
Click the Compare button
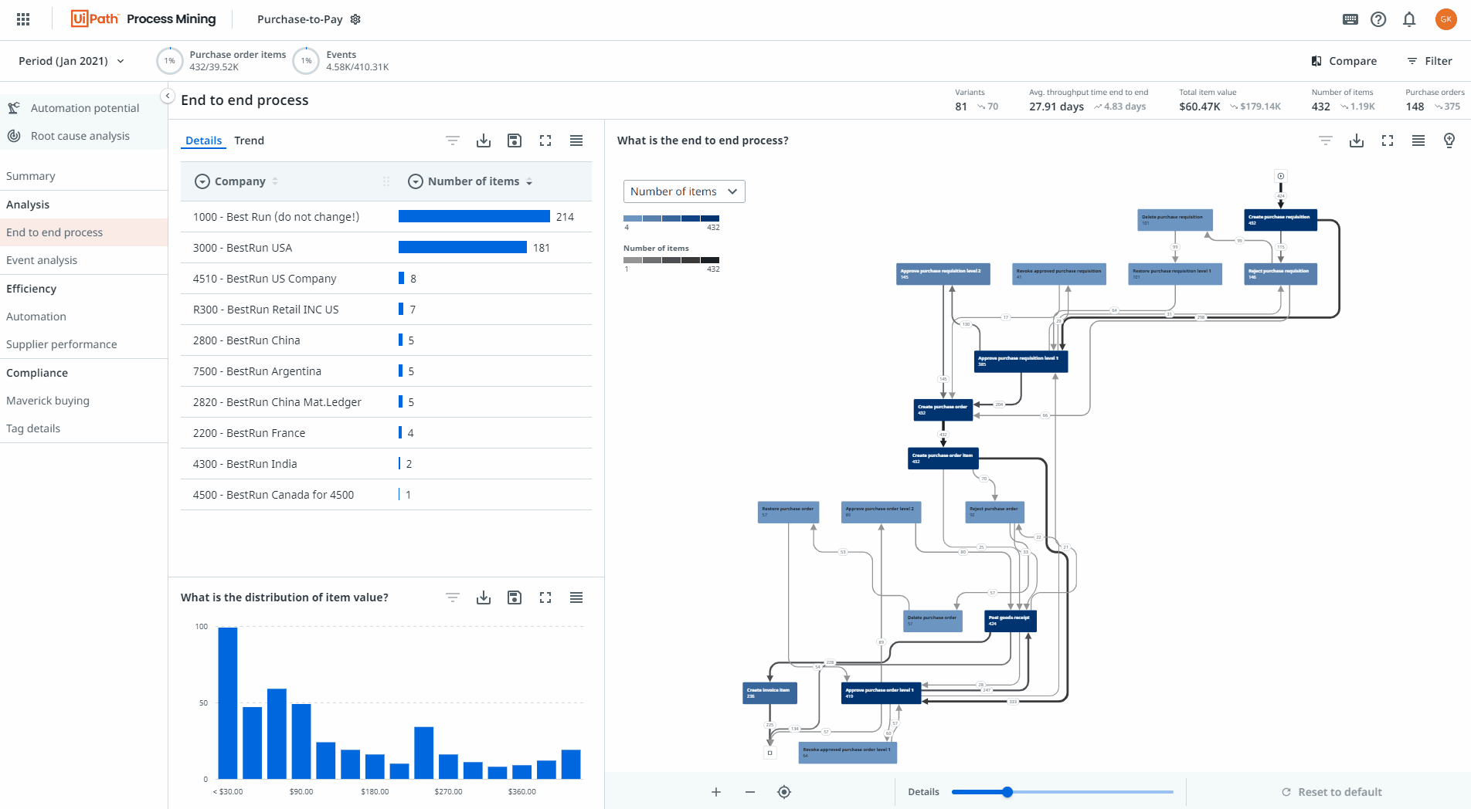point(1344,61)
